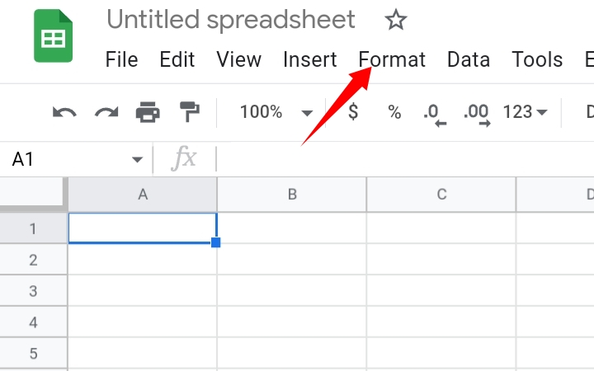Click the Undo arrow icon
The image size is (594, 371).
pyautogui.click(x=64, y=112)
